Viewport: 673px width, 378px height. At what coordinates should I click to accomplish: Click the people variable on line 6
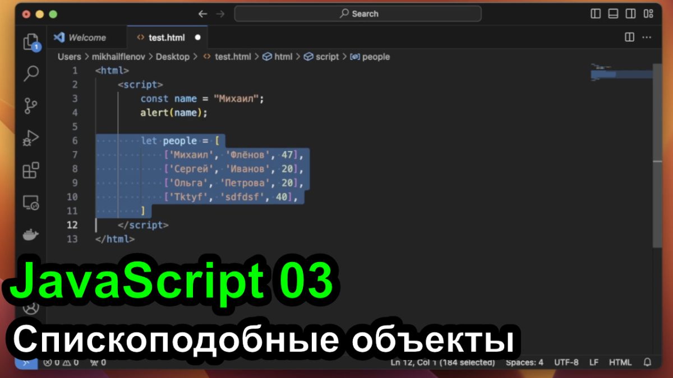(x=180, y=141)
